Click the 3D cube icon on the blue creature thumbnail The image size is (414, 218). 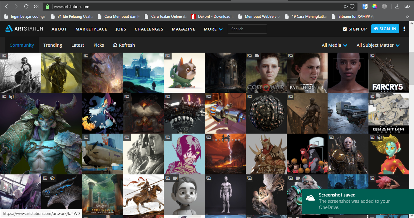pos(11,97)
